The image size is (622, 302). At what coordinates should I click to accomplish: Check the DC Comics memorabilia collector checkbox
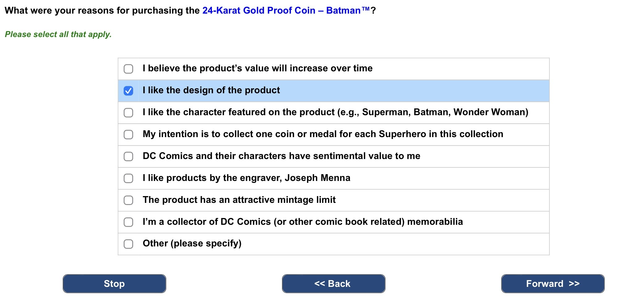point(128,222)
